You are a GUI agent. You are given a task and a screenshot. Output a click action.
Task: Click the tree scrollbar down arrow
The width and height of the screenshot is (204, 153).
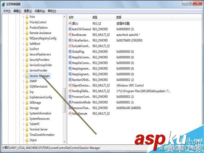pyautogui.click(x=64, y=142)
